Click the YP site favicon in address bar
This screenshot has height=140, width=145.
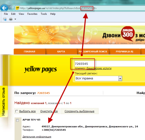(x=18, y=8)
